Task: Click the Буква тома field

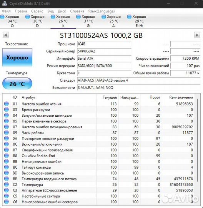Action: 104,73
